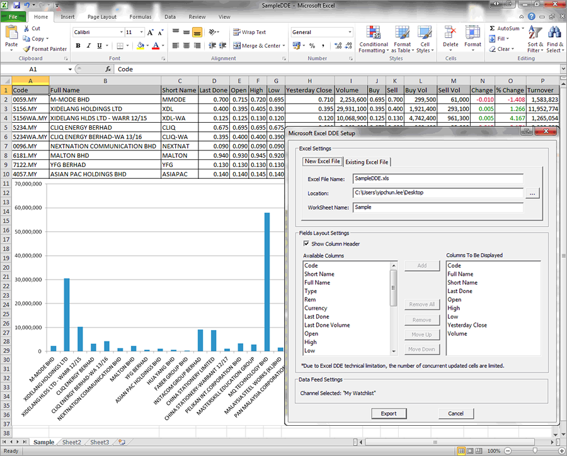Click the Borders icon
Screen dimensions: 567x456
(120, 45)
